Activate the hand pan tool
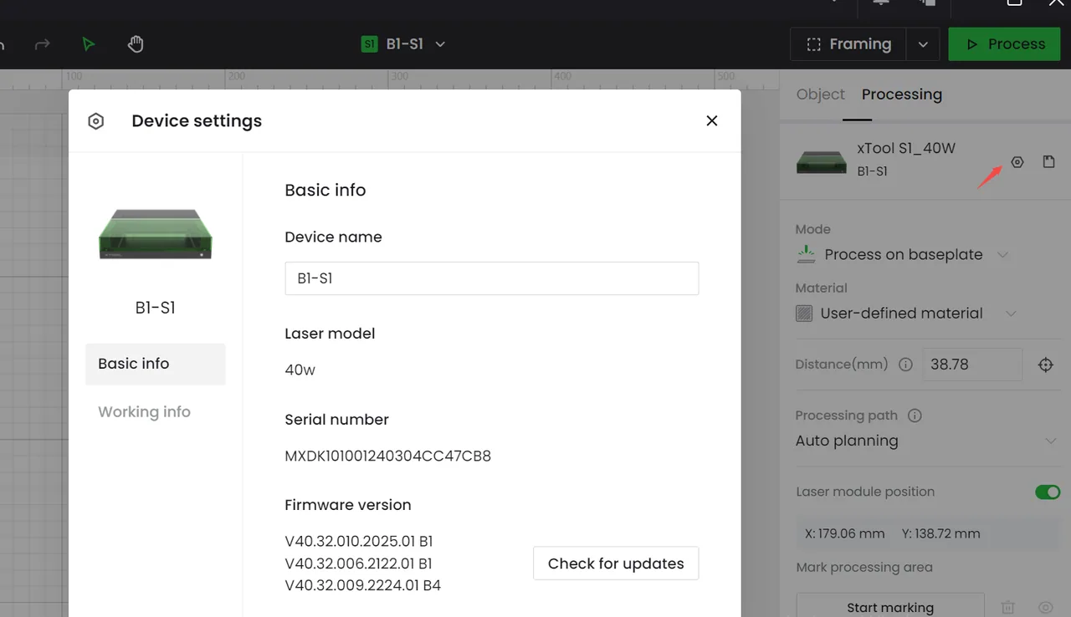The width and height of the screenshot is (1071, 617). [136, 44]
